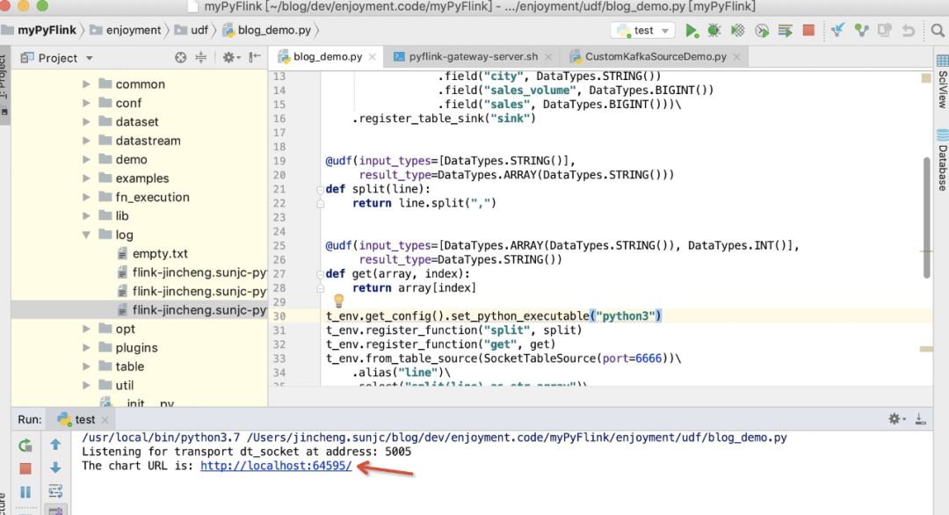Run the test configuration with green play
Image resolution: width=949 pixels, height=515 pixels.
click(692, 30)
